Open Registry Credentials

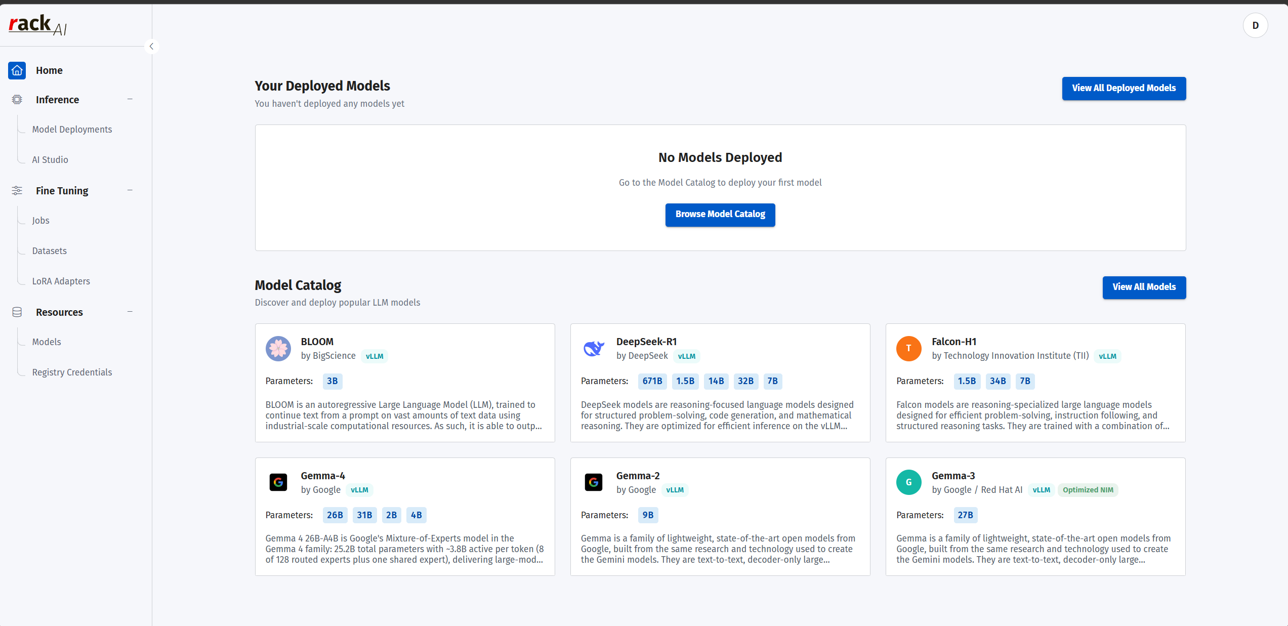click(x=72, y=372)
